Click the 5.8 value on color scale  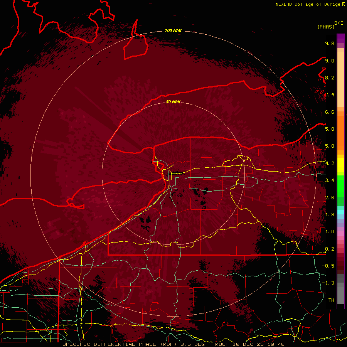tap(330, 129)
